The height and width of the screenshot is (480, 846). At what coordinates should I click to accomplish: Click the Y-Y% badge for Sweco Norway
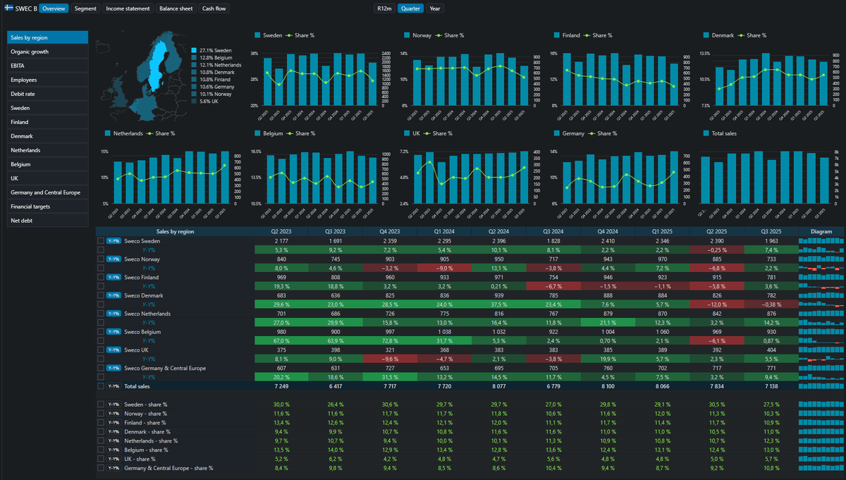[113, 259]
